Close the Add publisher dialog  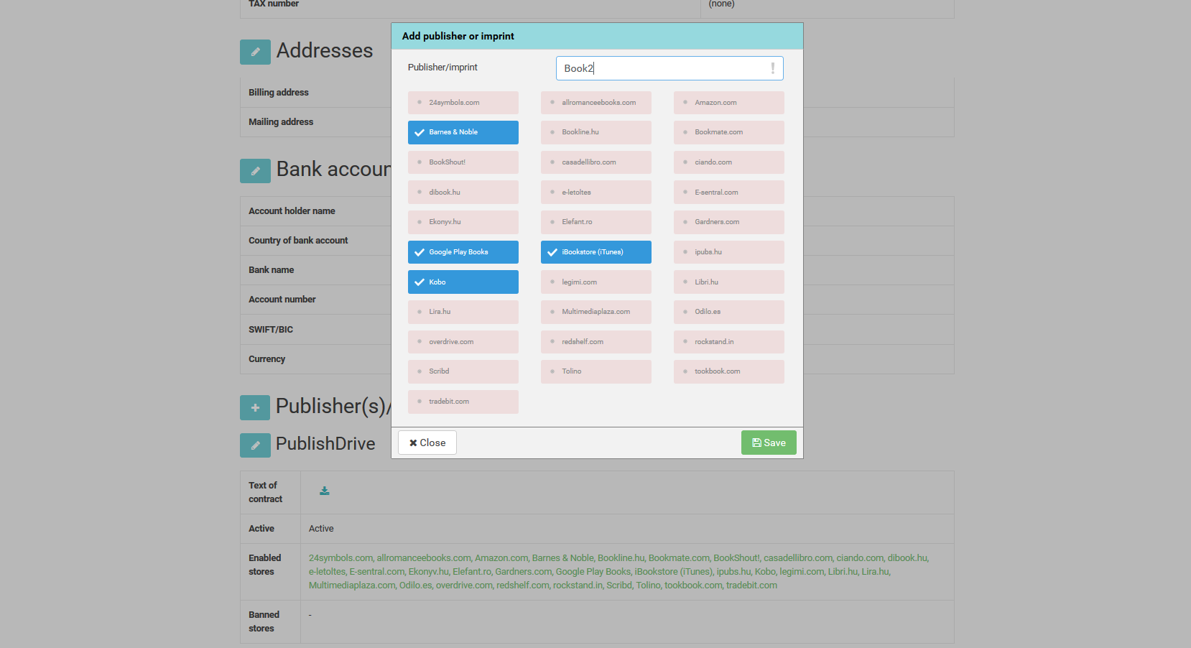(427, 443)
